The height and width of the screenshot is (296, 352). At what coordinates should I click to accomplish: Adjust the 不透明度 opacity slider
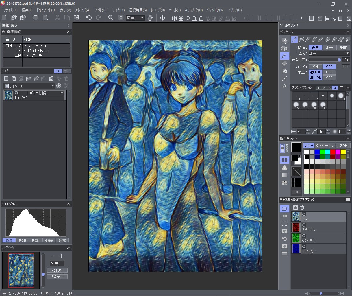coord(325,60)
